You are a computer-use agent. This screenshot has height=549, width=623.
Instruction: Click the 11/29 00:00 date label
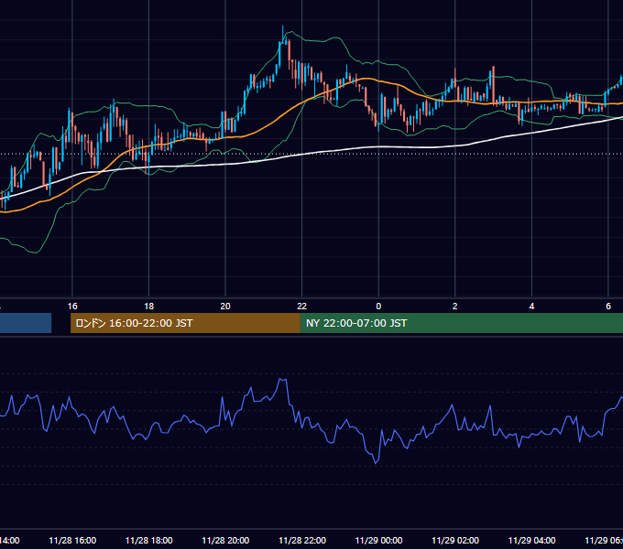tap(378, 541)
